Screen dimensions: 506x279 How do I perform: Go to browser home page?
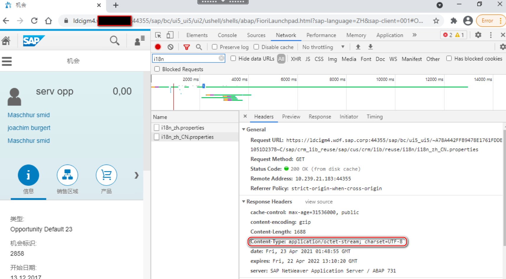[48, 21]
